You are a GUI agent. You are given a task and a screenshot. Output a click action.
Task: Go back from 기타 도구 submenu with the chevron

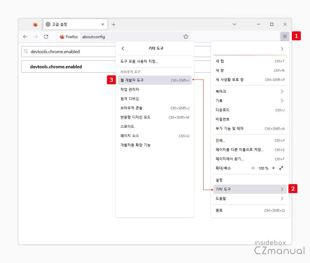123,48
